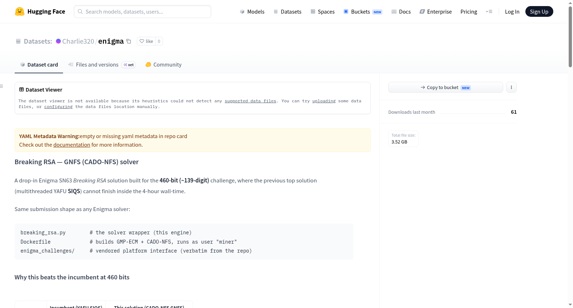
Task: Click the breaking_rsa.py filename in code block
Action: (43, 233)
